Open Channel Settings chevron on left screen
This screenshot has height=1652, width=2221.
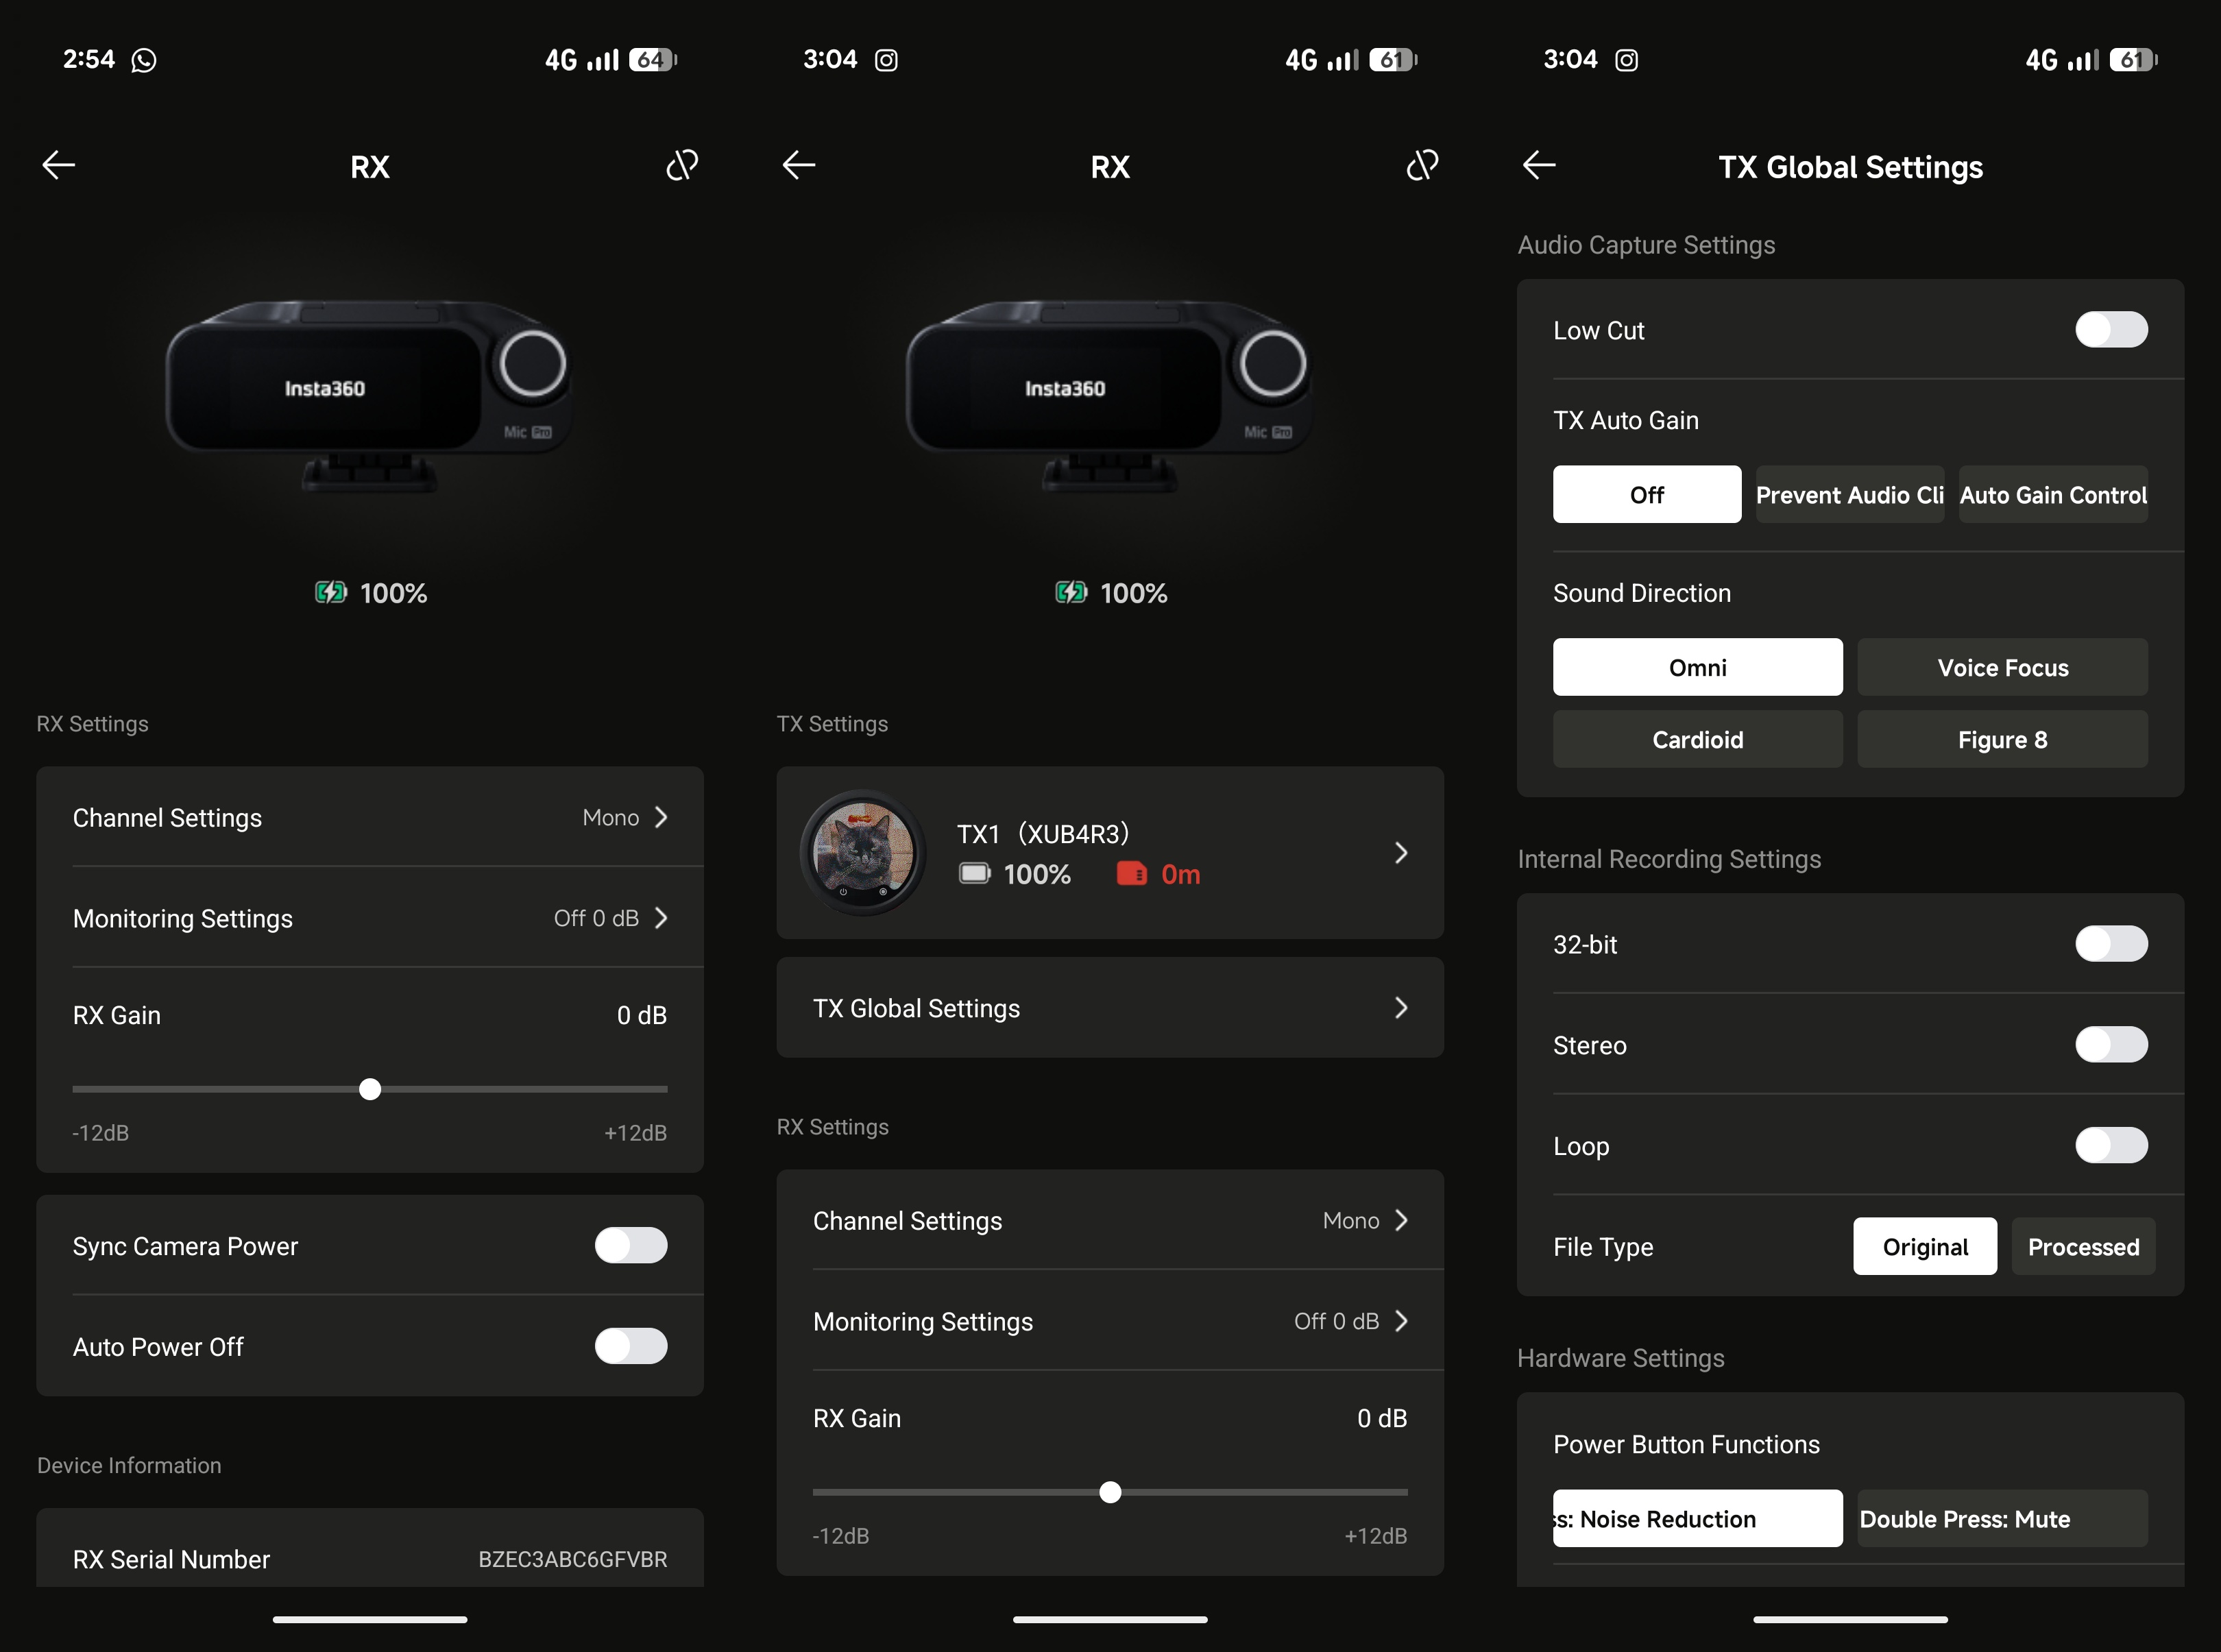point(661,818)
